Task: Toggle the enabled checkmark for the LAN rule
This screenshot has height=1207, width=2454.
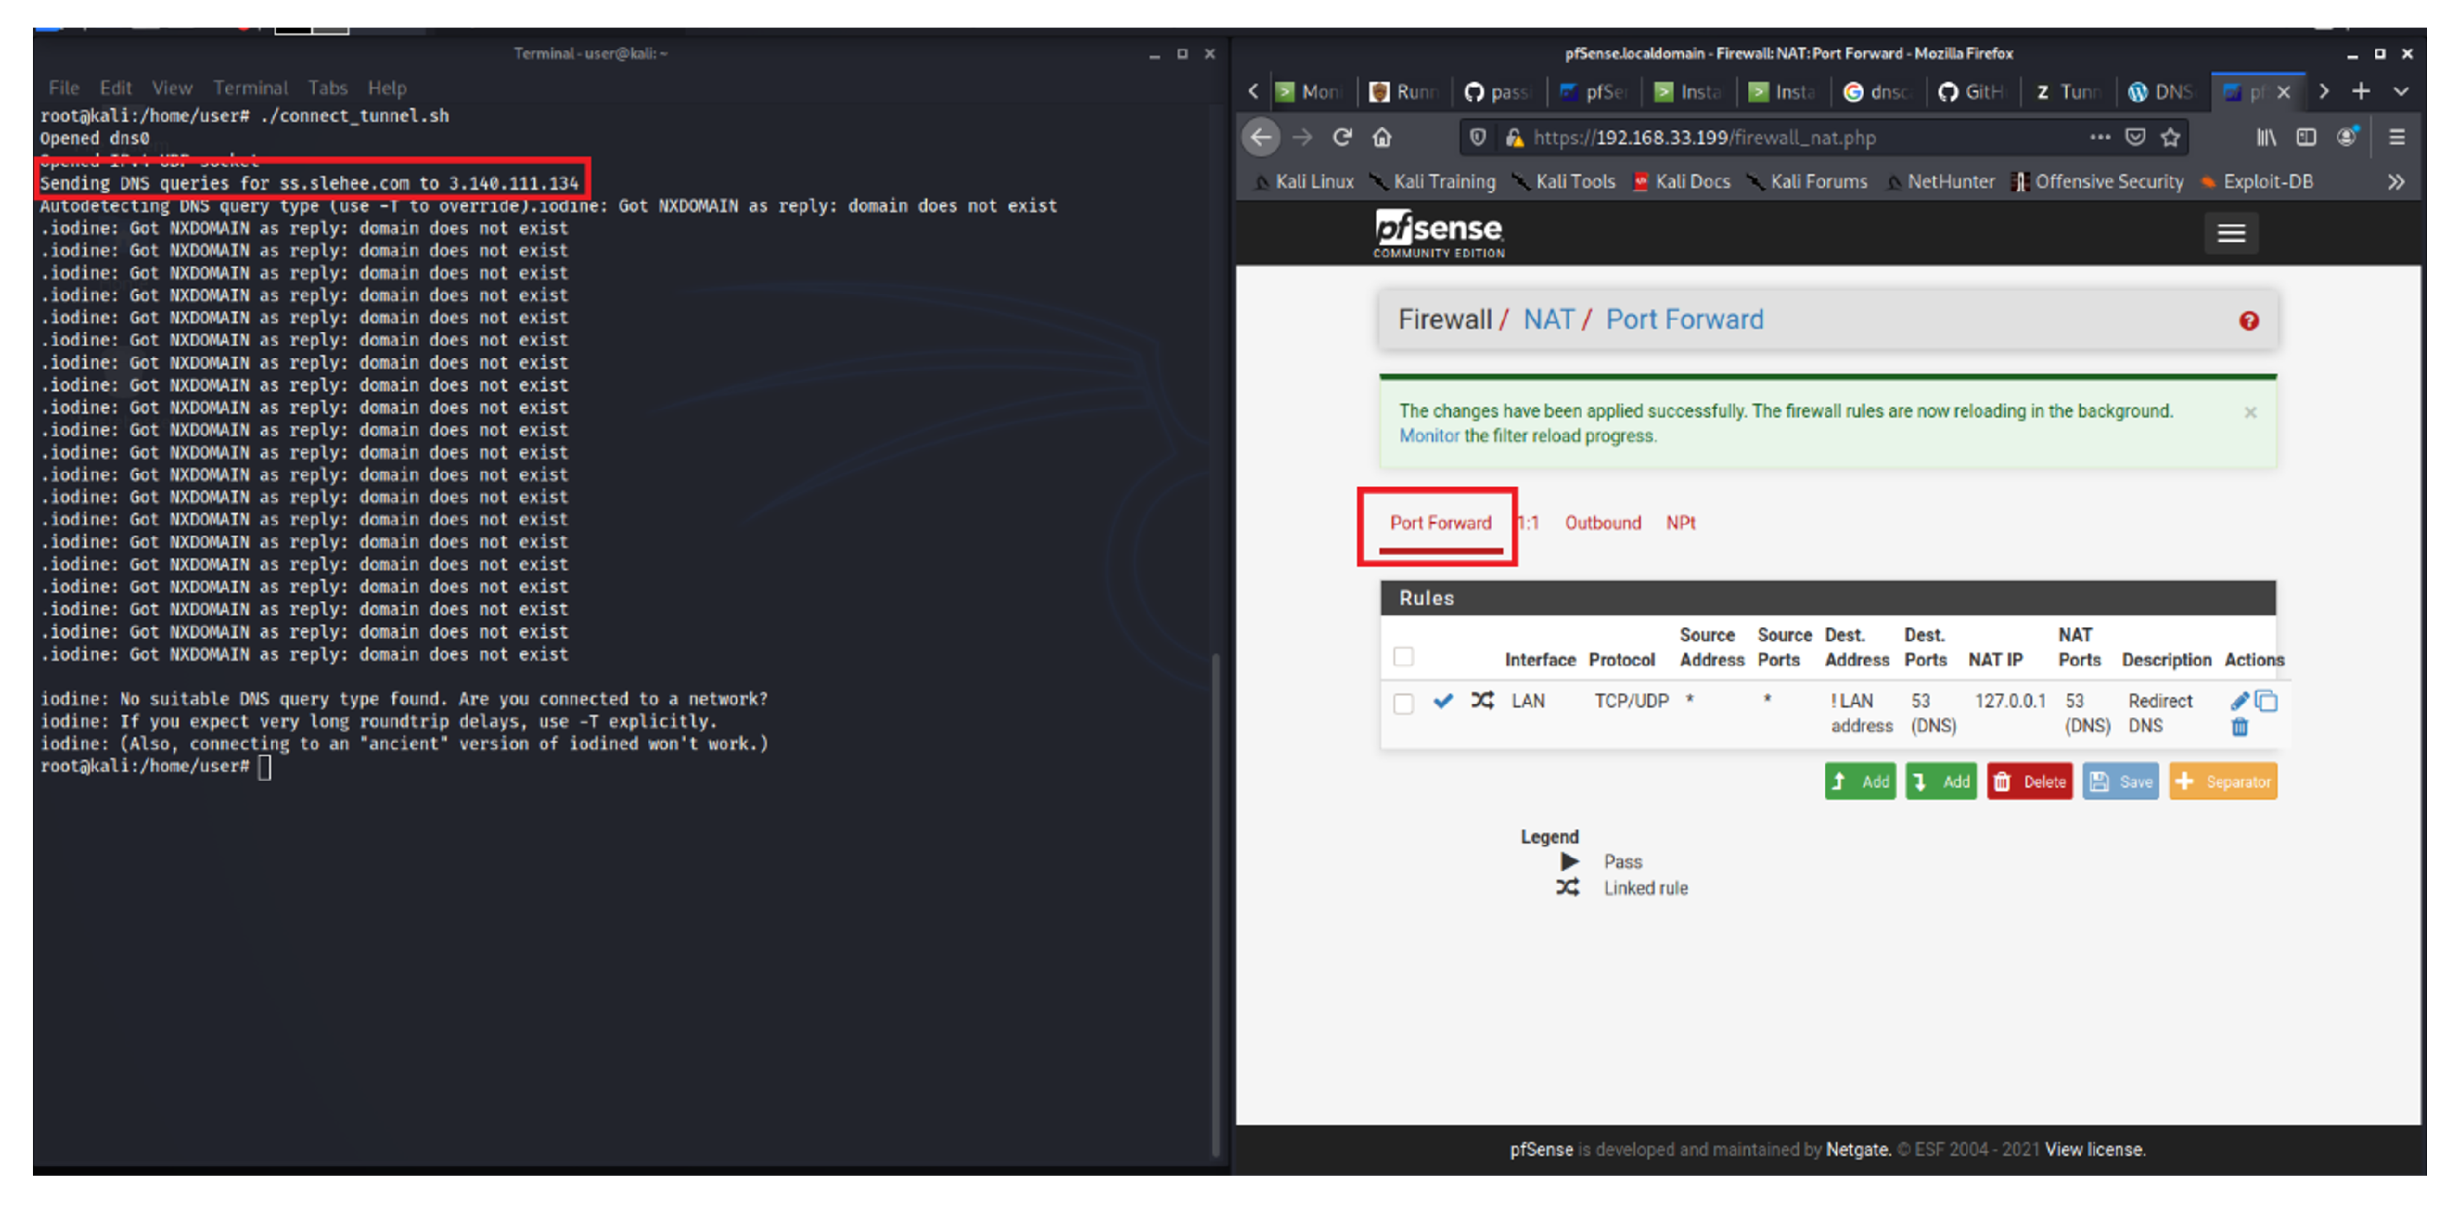Action: (1442, 700)
